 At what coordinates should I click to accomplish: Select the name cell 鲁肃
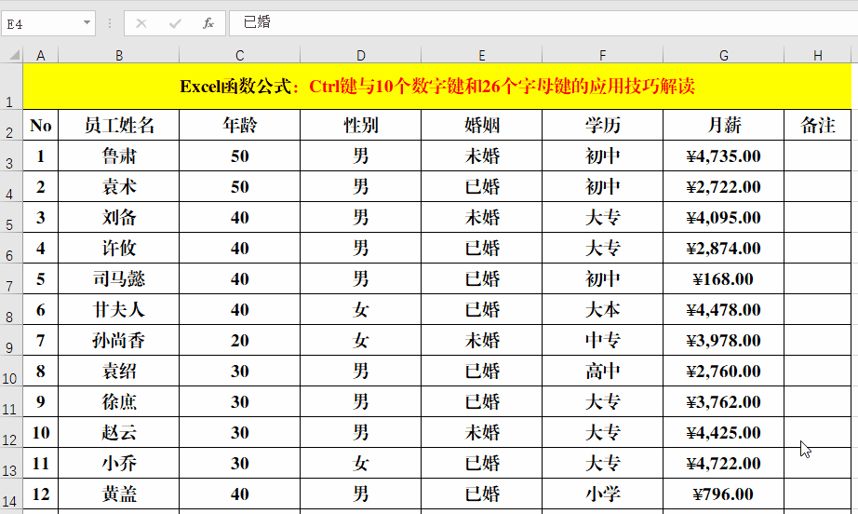coord(119,156)
